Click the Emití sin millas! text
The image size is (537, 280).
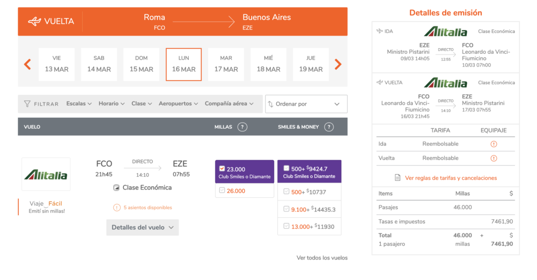[x=47, y=211]
